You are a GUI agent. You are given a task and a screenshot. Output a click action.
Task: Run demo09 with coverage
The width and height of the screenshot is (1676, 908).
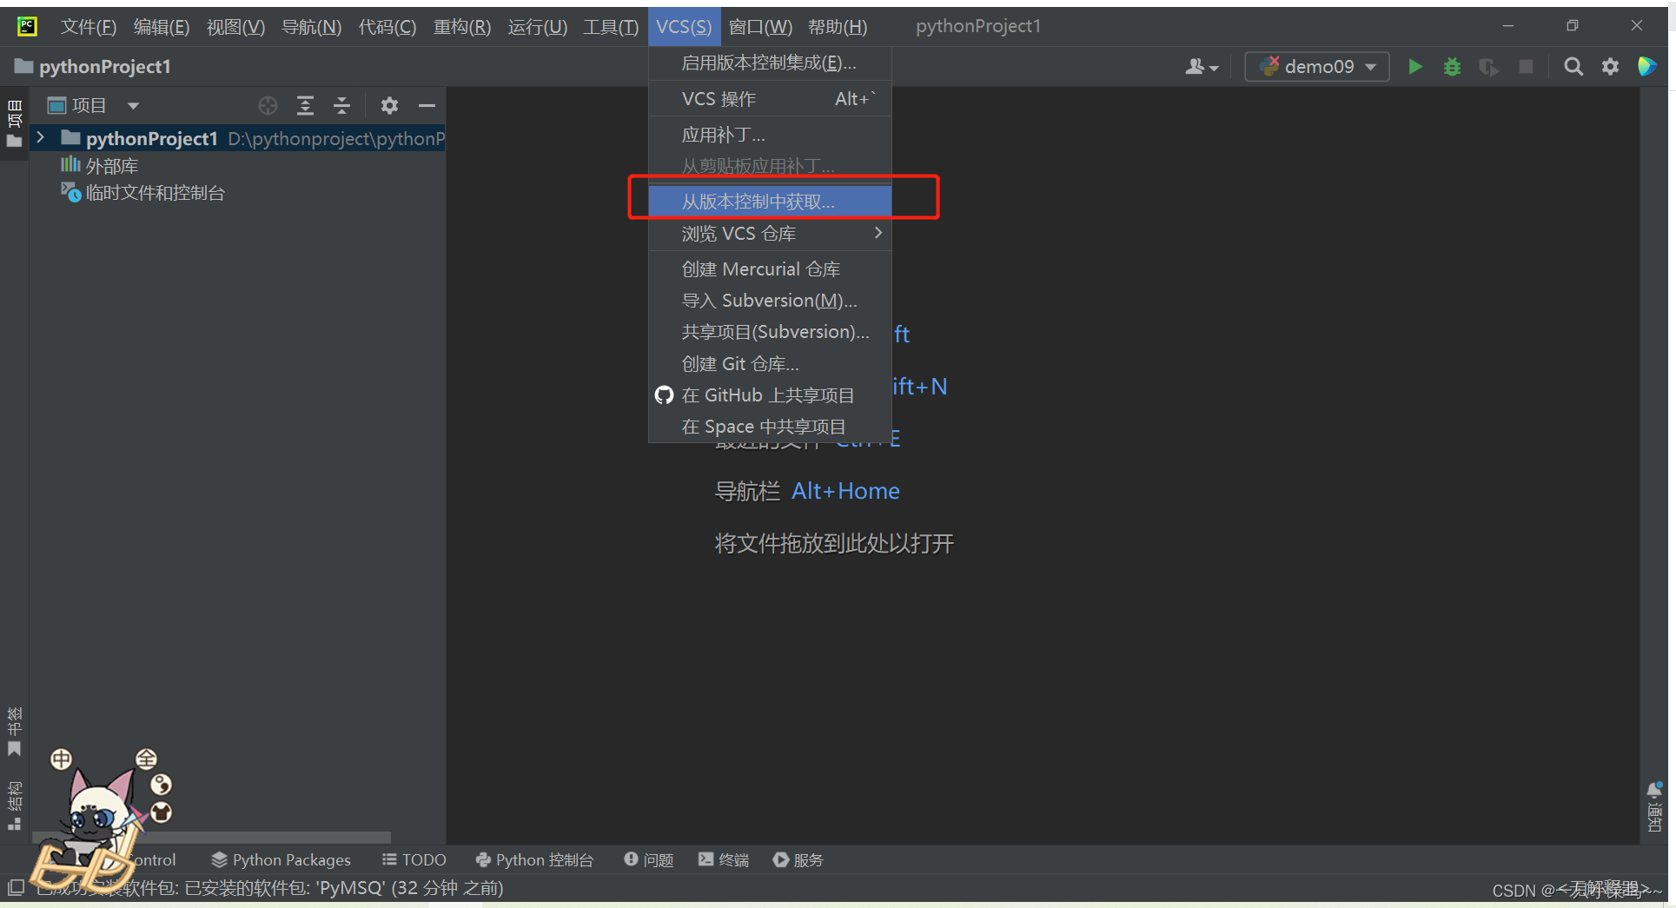(1488, 66)
